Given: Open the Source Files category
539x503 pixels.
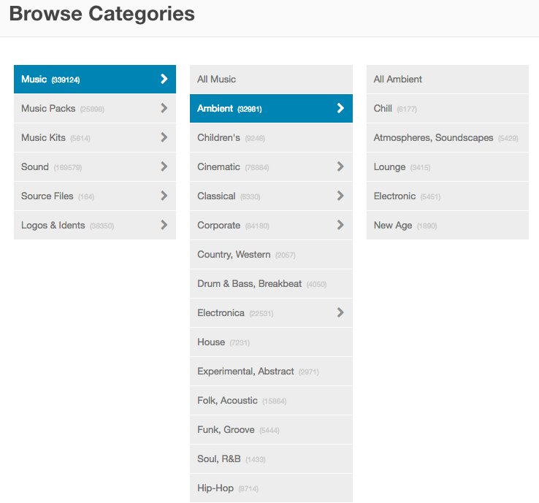Looking at the screenshot, I should coord(95,196).
